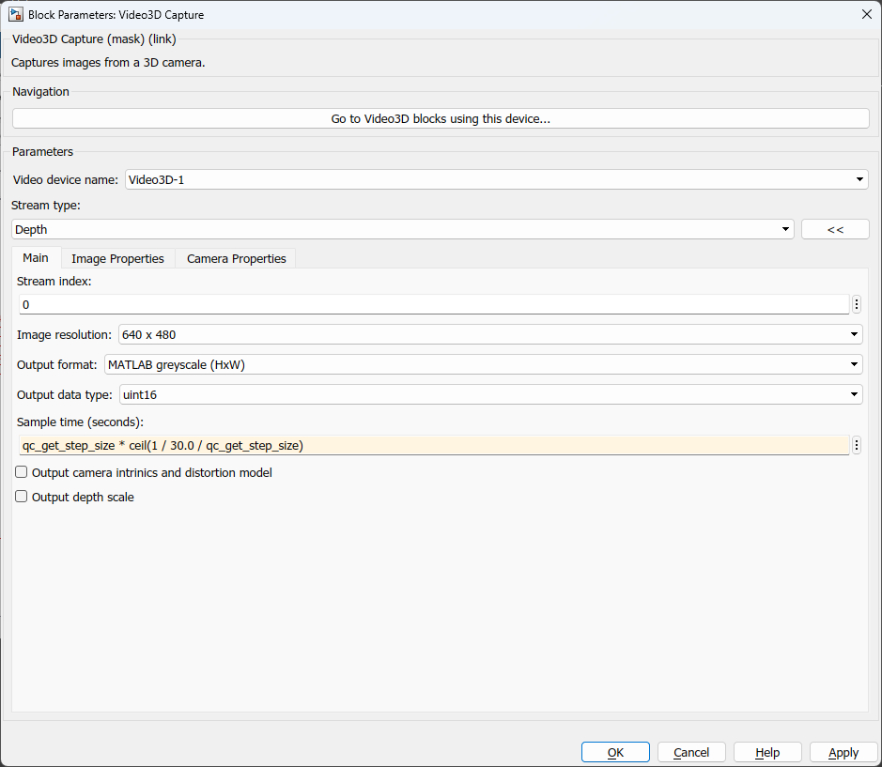882x767 pixels.
Task: Enable Output camera intrinsics and distortion model
Action: coord(21,472)
